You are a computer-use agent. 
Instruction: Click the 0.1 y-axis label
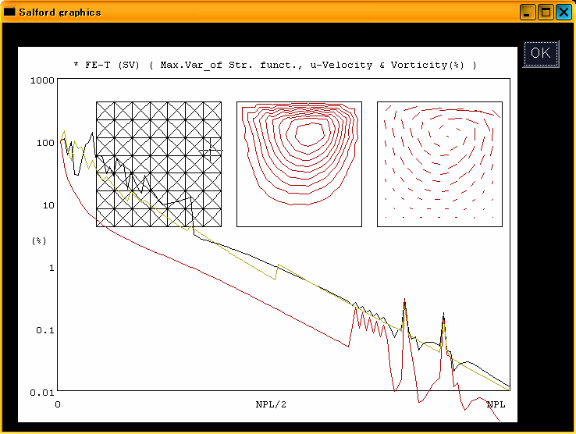point(45,330)
